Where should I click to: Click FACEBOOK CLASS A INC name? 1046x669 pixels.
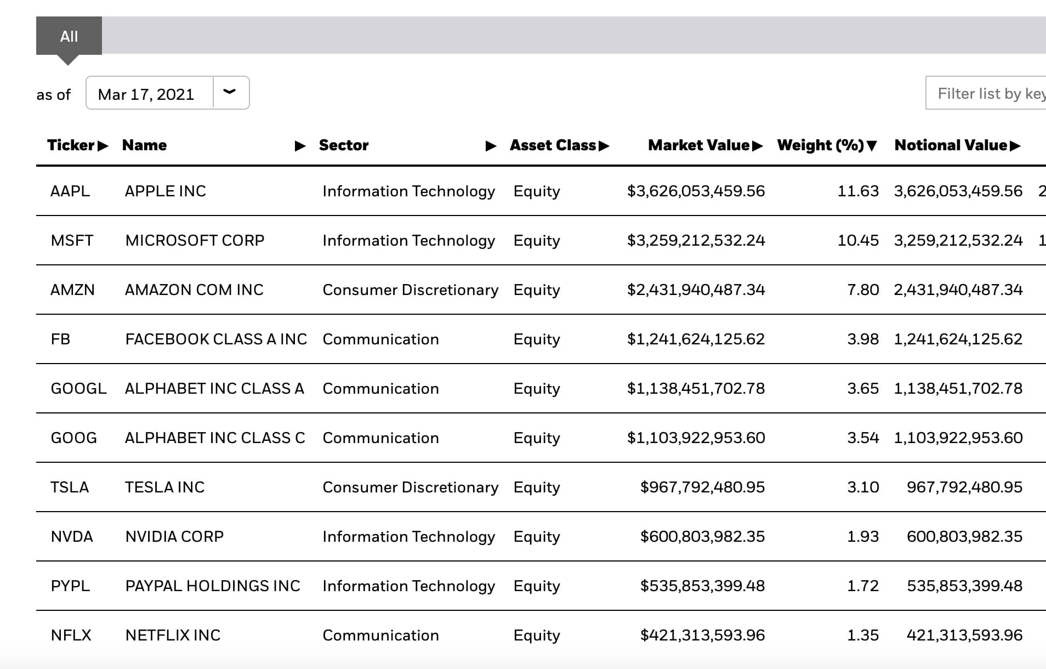click(216, 339)
